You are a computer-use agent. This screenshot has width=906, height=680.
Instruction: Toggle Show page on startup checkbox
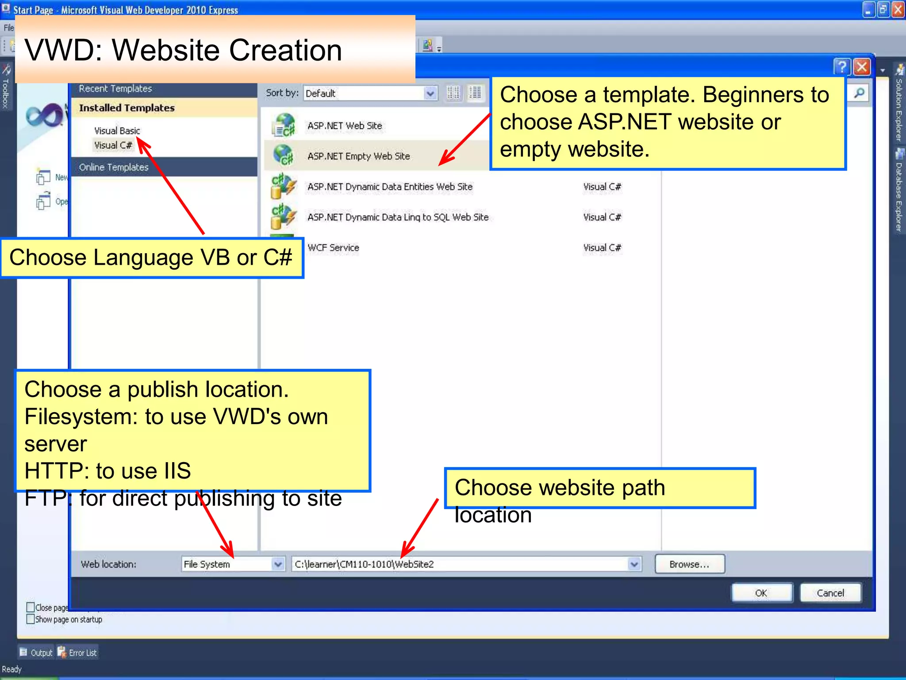31,619
